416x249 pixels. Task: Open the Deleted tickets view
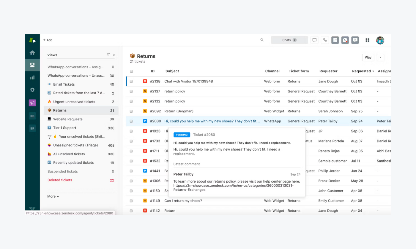click(60, 180)
